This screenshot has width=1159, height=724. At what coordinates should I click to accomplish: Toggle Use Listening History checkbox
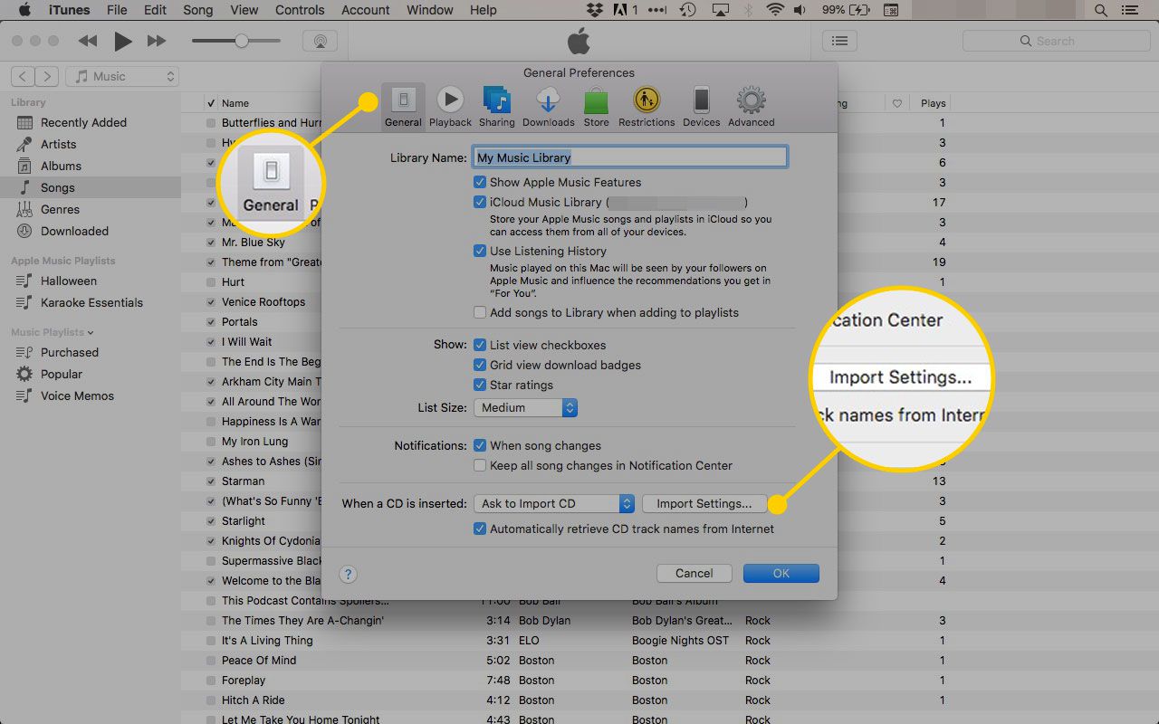pos(480,251)
